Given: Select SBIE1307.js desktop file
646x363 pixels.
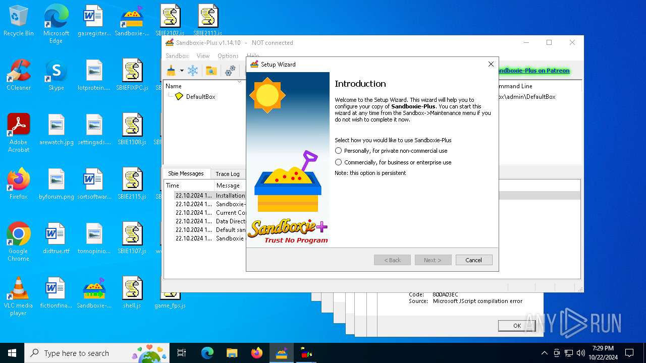Looking at the screenshot, I should 132,238.
